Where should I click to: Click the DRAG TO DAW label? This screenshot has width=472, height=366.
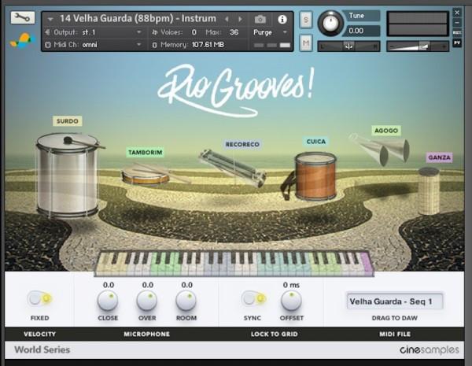click(395, 318)
